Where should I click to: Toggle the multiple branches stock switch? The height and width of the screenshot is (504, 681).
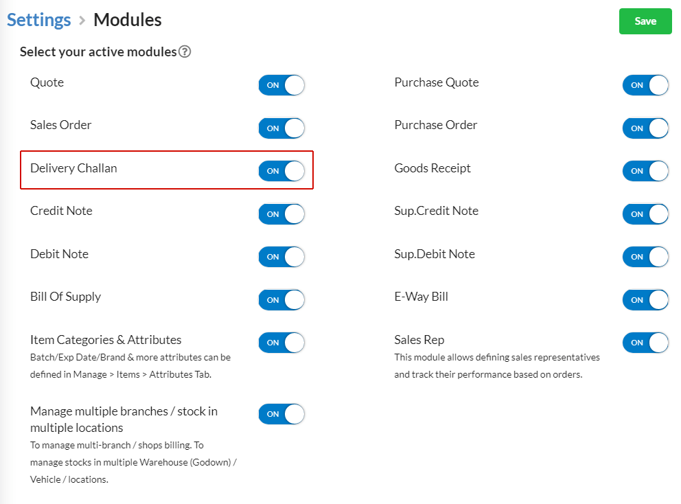281,414
